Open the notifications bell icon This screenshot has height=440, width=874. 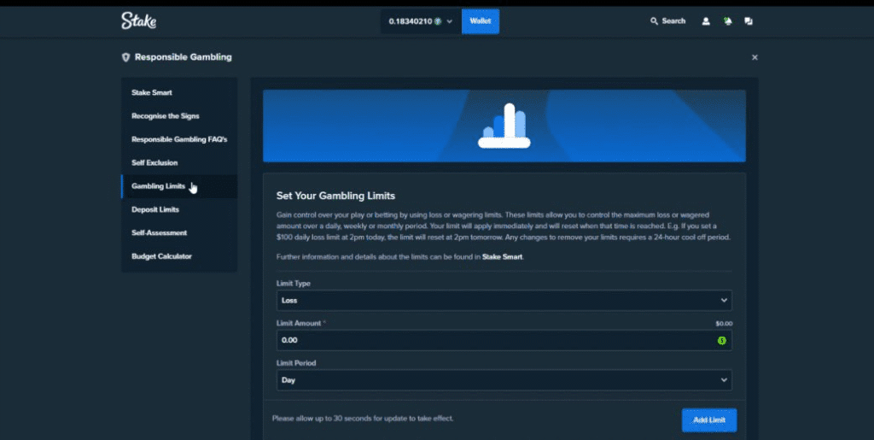(727, 21)
